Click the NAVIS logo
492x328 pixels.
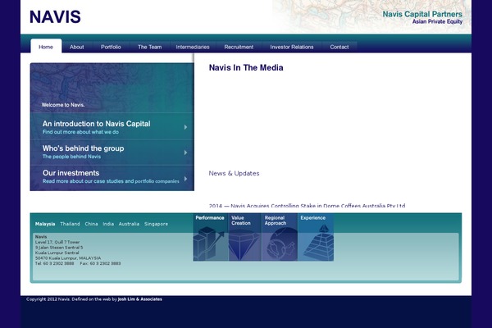pos(55,17)
